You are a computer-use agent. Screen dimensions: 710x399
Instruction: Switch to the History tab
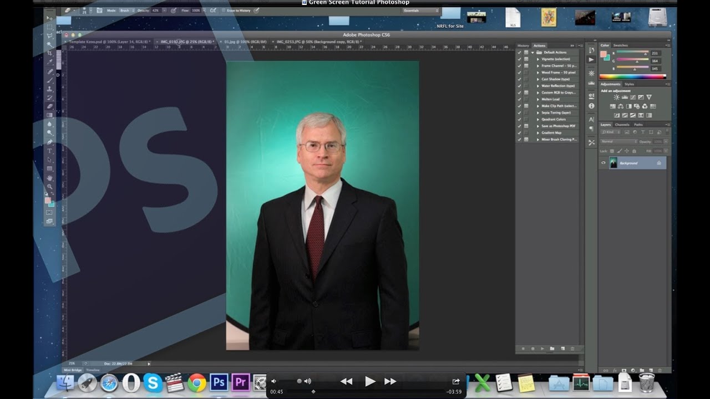coord(523,45)
